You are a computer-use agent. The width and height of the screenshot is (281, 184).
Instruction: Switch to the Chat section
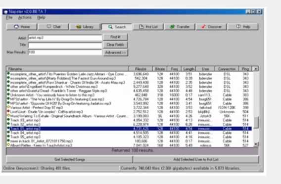[x=53, y=27]
